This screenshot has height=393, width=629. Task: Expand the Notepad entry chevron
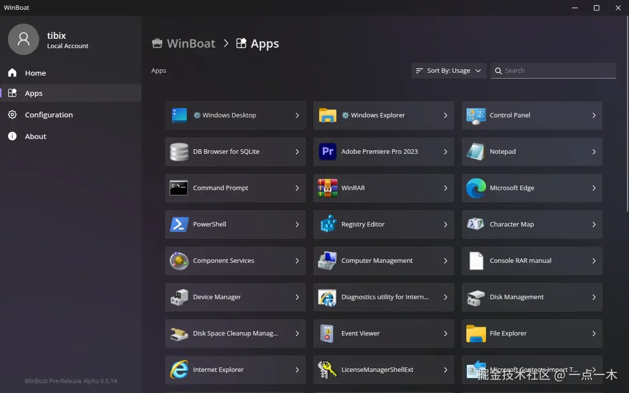594,152
